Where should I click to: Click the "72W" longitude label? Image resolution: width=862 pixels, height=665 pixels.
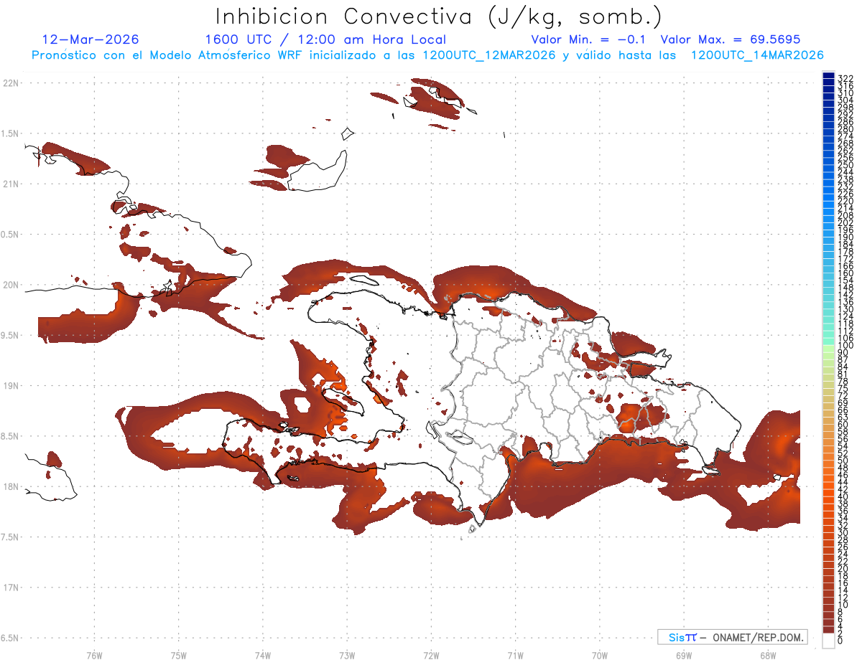[431, 655]
